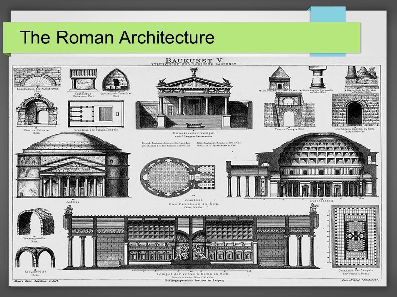Viewport: 397px width, 297px height.
Task: Select the caption "Durchschnitt"
Action: pos(322,201)
